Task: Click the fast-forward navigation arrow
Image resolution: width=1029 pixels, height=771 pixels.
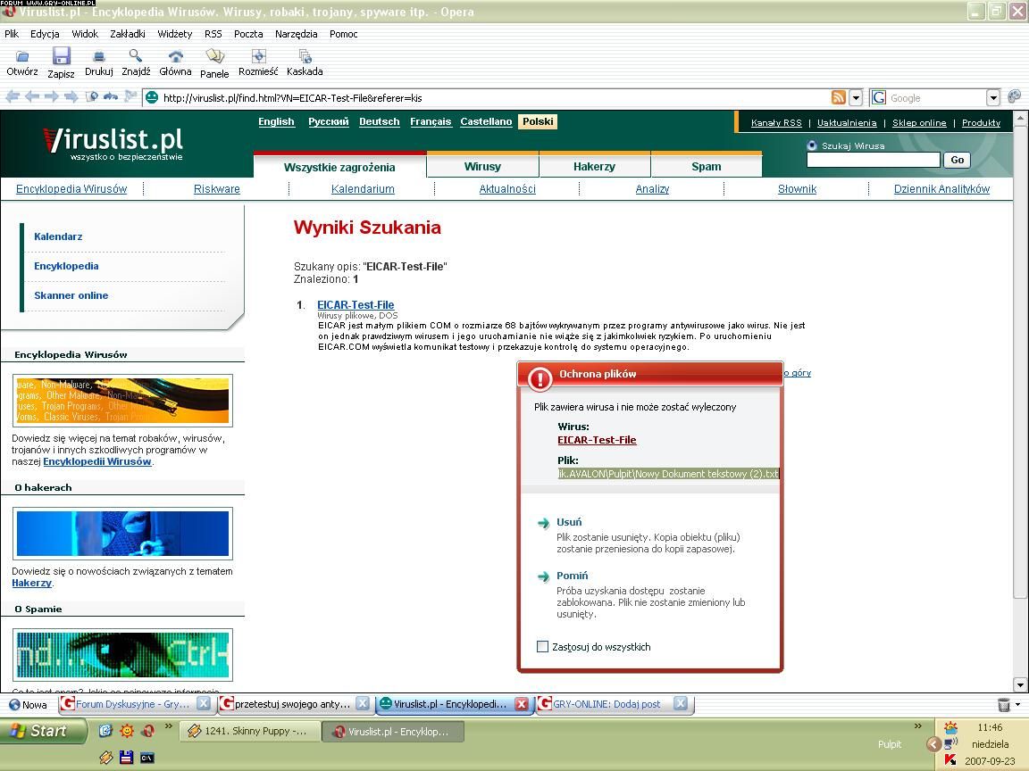Action: coord(71,97)
